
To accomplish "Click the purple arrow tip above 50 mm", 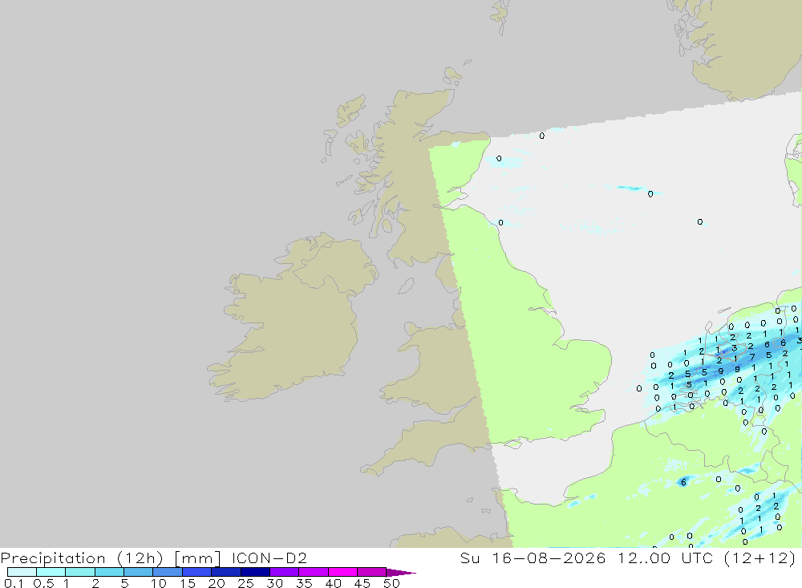I will click(401, 573).
